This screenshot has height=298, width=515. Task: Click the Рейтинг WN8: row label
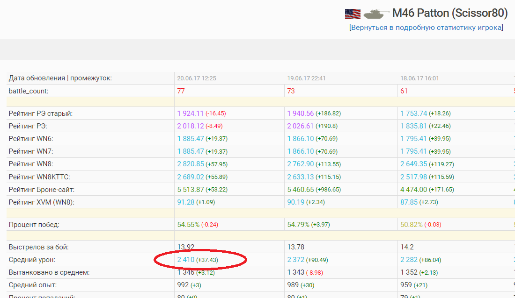tap(31, 164)
